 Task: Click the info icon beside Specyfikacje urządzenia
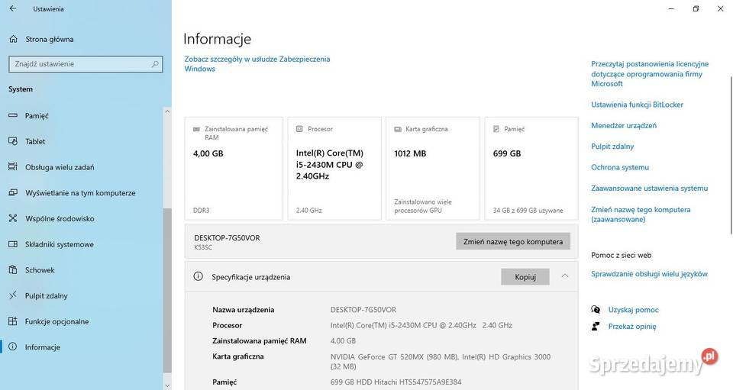click(x=199, y=276)
